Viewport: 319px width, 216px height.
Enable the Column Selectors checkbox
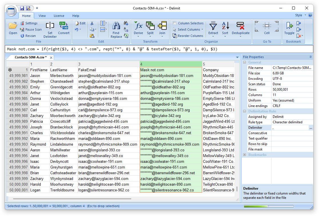tap(174, 23)
